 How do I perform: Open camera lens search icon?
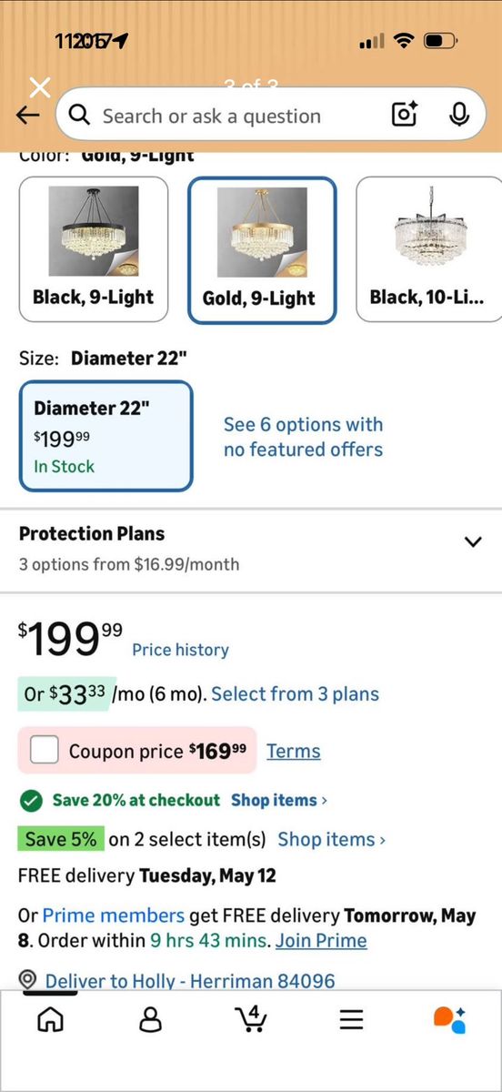(x=404, y=115)
